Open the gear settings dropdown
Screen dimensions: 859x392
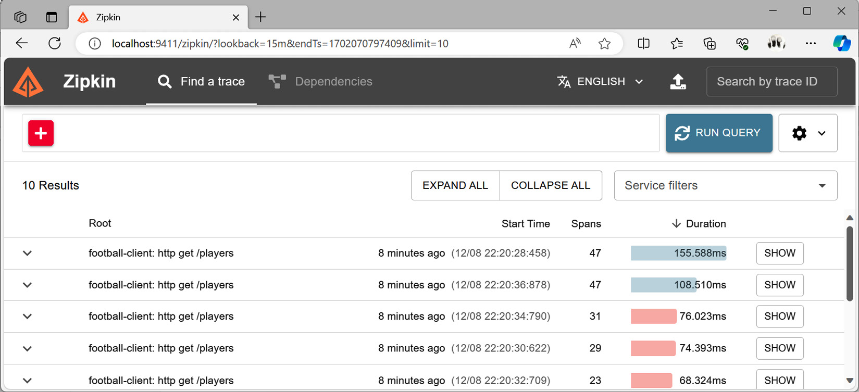(808, 133)
